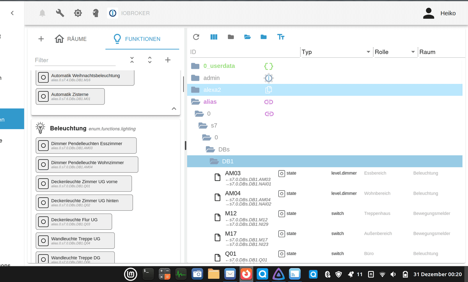Image resolution: width=468 pixels, height=282 pixels.
Task: Switch to the Räume tab
Action: tap(71, 39)
